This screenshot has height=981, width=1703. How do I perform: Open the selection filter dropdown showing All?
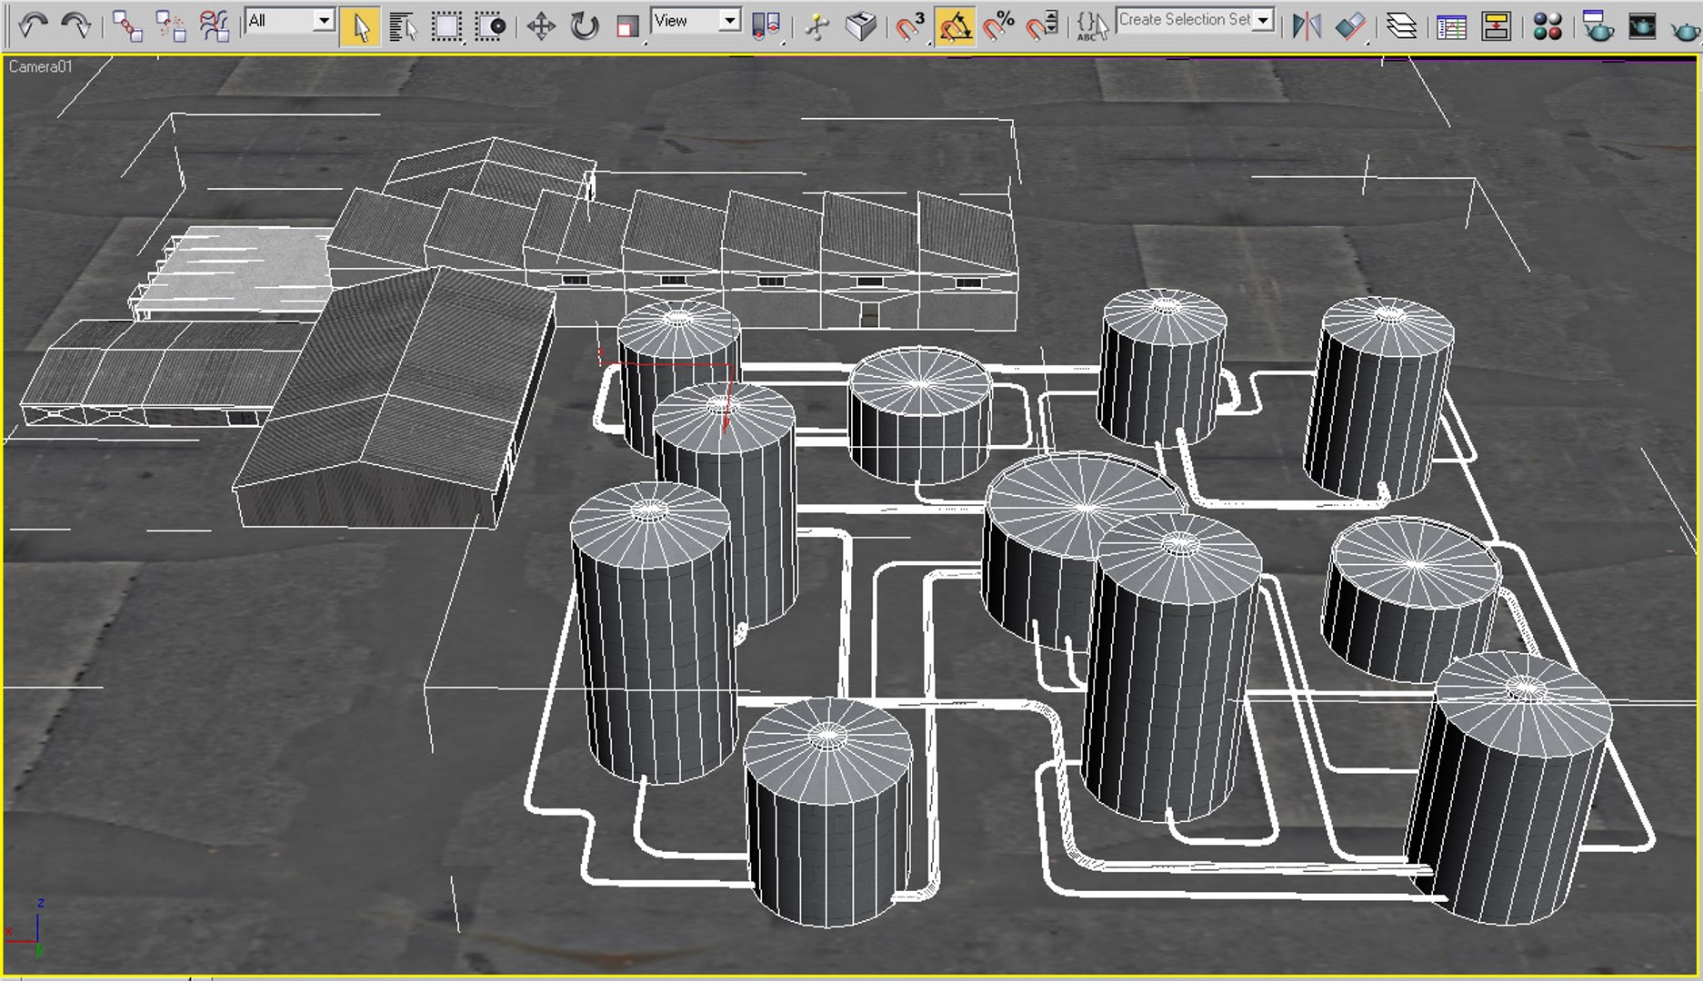coord(290,21)
